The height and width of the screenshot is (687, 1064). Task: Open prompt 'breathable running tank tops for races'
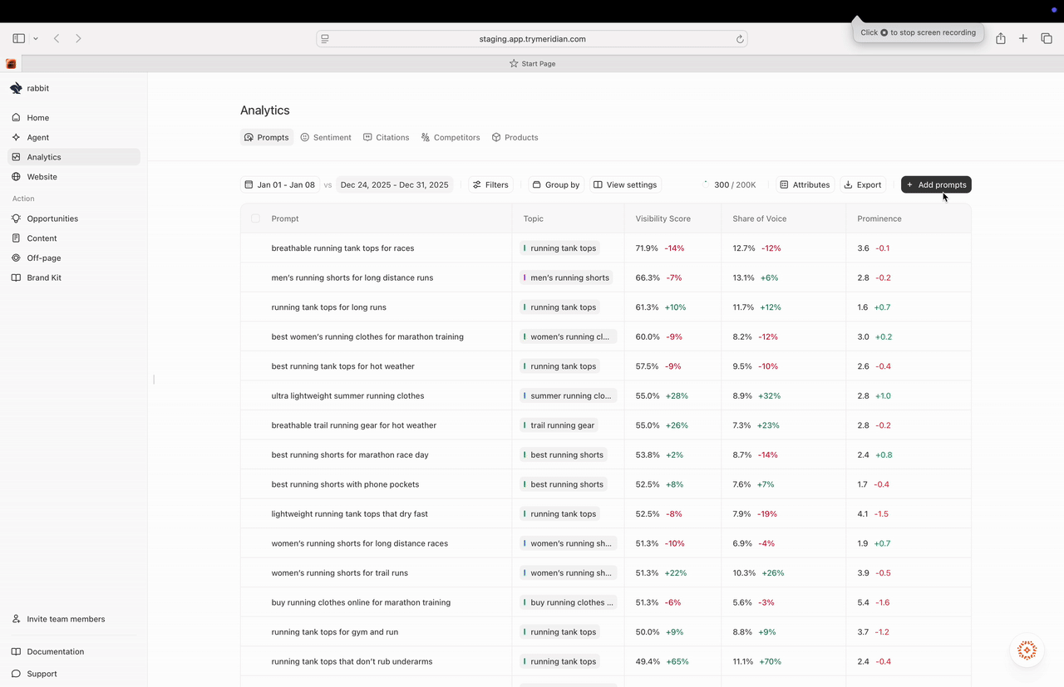coord(342,248)
